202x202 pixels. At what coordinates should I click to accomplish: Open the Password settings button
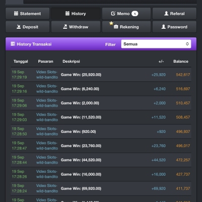coord(174,27)
